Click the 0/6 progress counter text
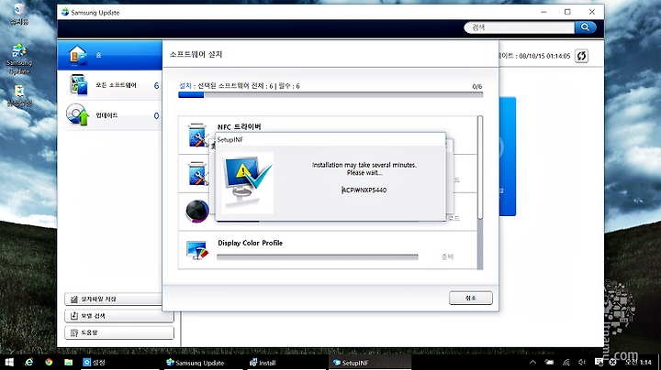The height and width of the screenshot is (370, 661). click(x=476, y=86)
